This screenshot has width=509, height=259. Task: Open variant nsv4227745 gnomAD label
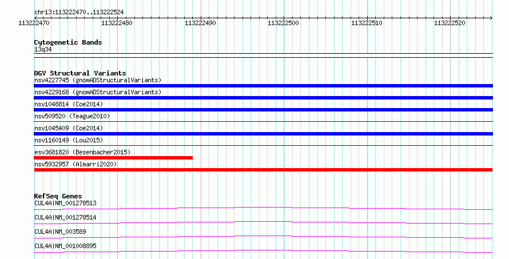(x=98, y=80)
